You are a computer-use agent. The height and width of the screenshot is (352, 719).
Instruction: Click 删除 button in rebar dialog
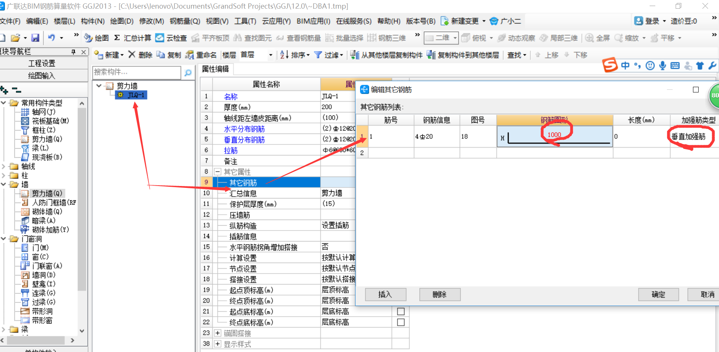click(x=440, y=294)
